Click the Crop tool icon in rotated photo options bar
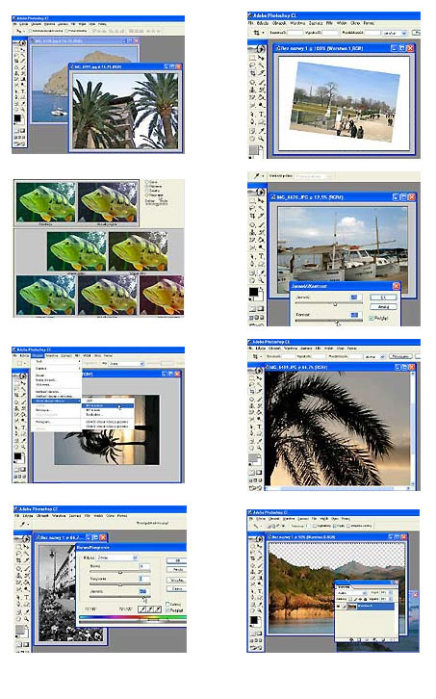The image size is (436, 699). [x=256, y=33]
